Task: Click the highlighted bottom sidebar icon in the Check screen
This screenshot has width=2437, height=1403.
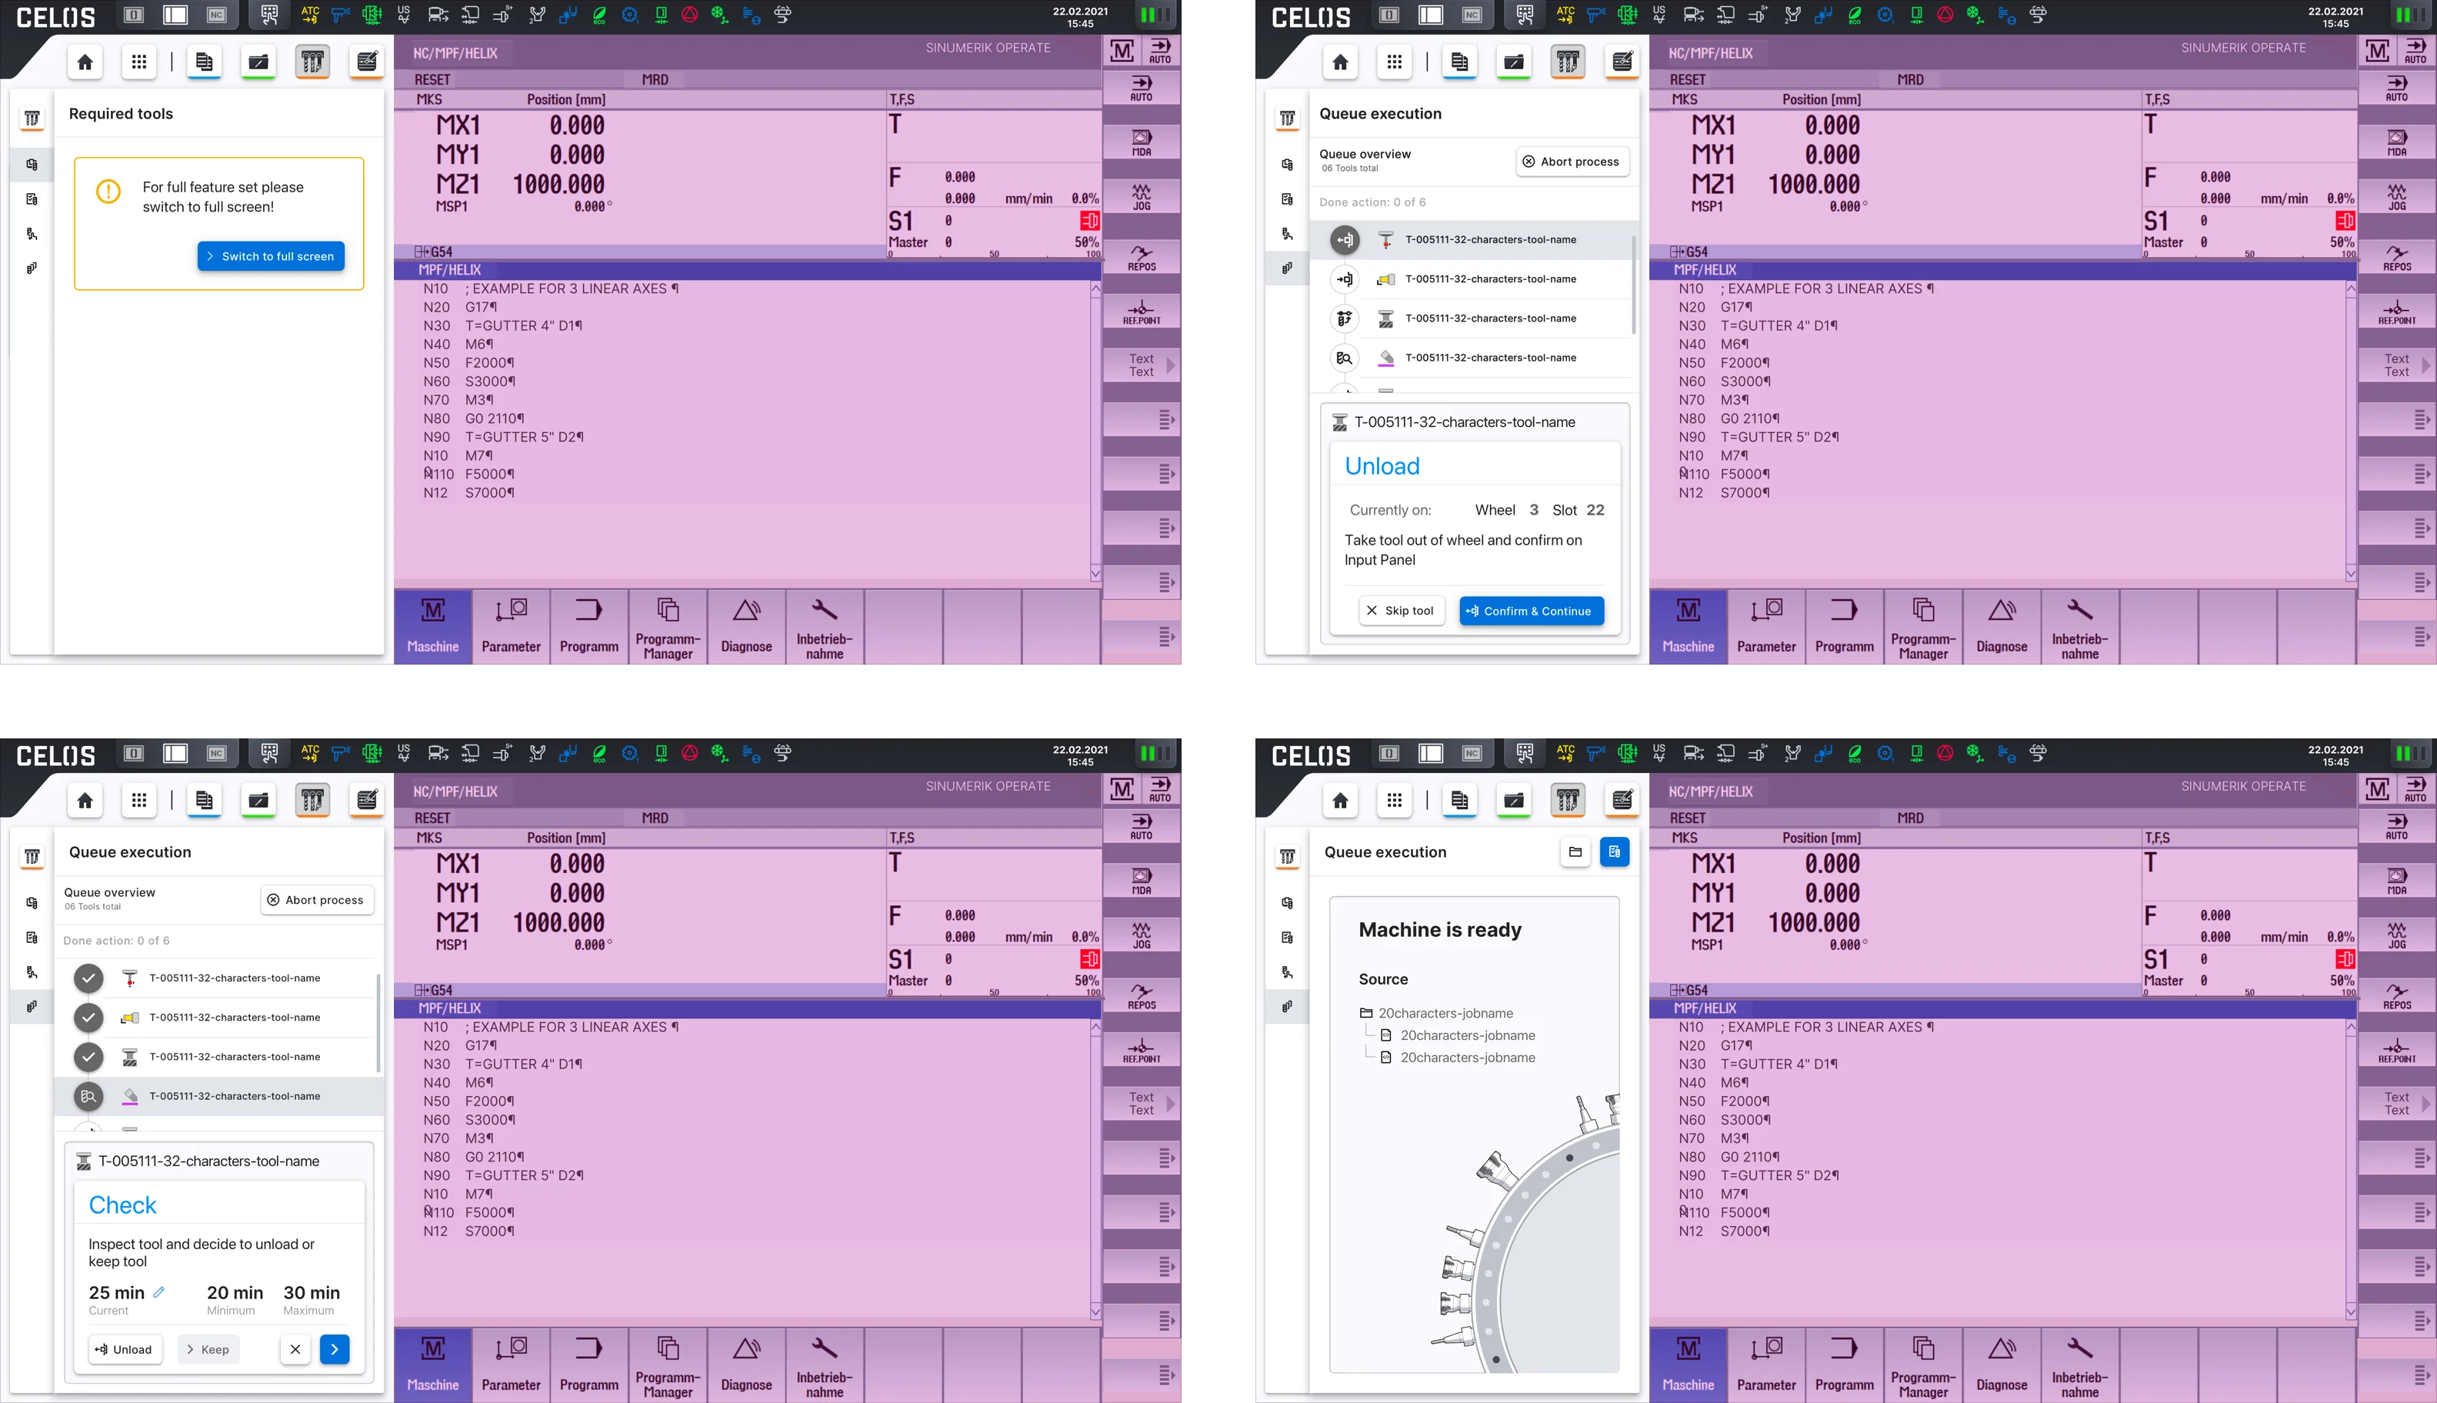Action: pyautogui.click(x=32, y=1007)
